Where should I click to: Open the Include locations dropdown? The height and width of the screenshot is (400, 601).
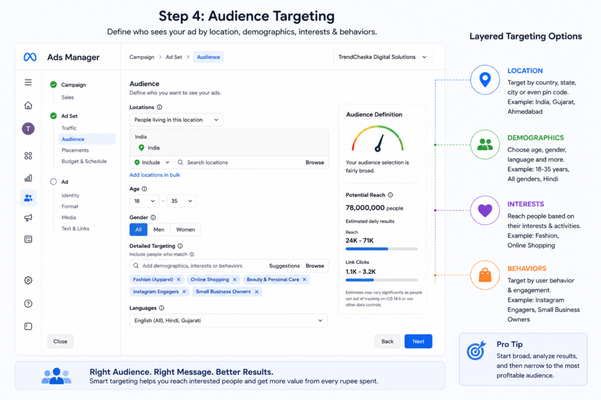pyautogui.click(x=152, y=163)
